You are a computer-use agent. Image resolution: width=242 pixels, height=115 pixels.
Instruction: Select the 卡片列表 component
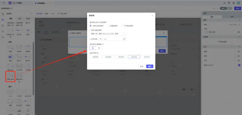(19, 67)
